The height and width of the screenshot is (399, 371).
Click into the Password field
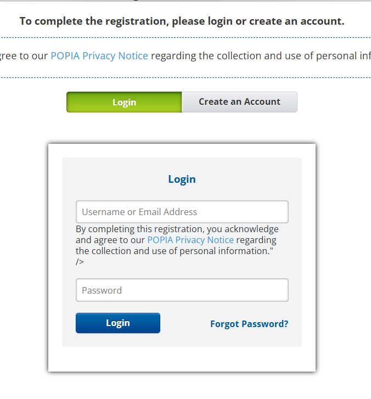pyautogui.click(x=182, y=290)
